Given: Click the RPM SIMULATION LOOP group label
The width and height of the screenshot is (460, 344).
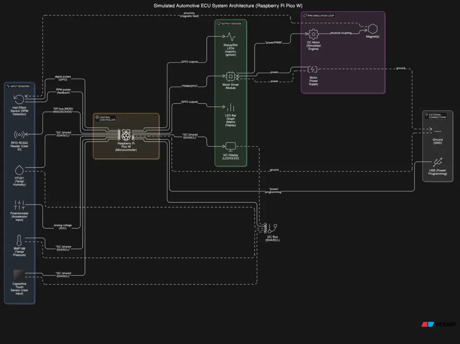Looking at the screenshot, I should [319, 16].
